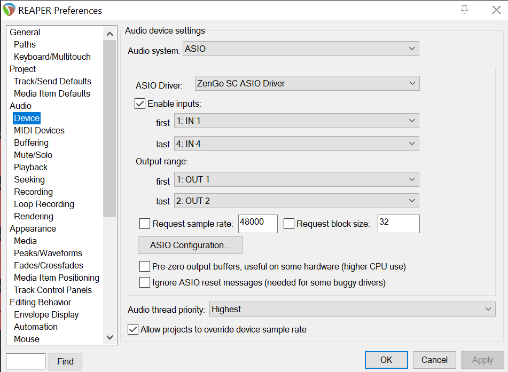Open Media Item Defaults page
Screen dimensions: 508x372
click(52, 93)
